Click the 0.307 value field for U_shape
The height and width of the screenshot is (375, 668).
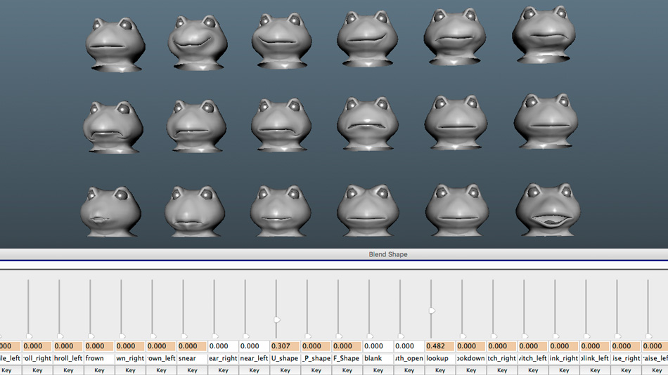285,346
